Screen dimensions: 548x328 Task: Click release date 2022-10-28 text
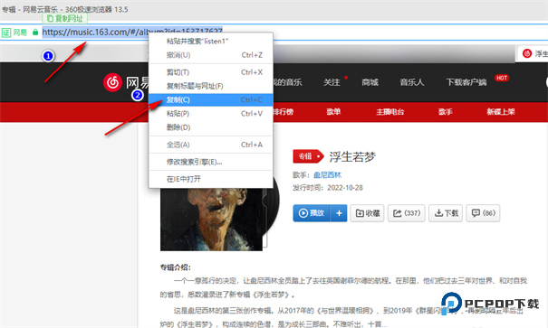(x=345, y=188)
